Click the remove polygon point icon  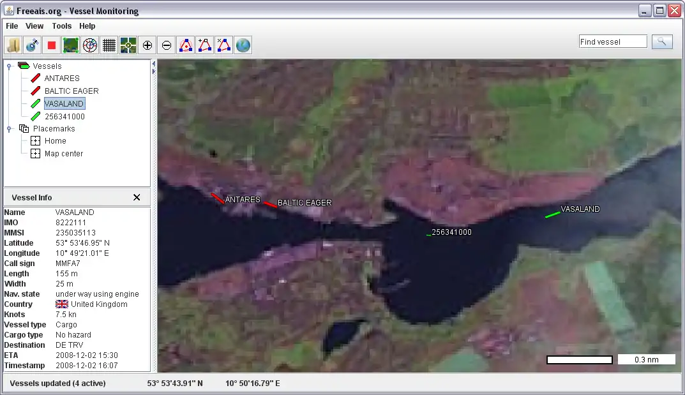pyautogui.click(x=224, y=45)
